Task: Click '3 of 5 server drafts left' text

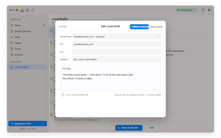Action: 77,95
